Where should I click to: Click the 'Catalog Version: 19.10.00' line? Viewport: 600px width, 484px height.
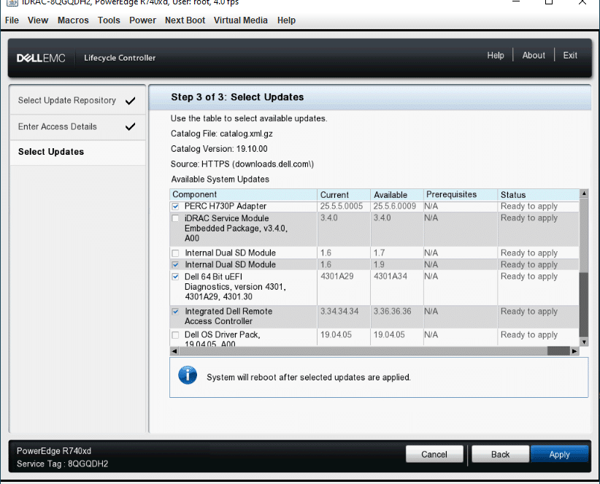tap(219, 149)
